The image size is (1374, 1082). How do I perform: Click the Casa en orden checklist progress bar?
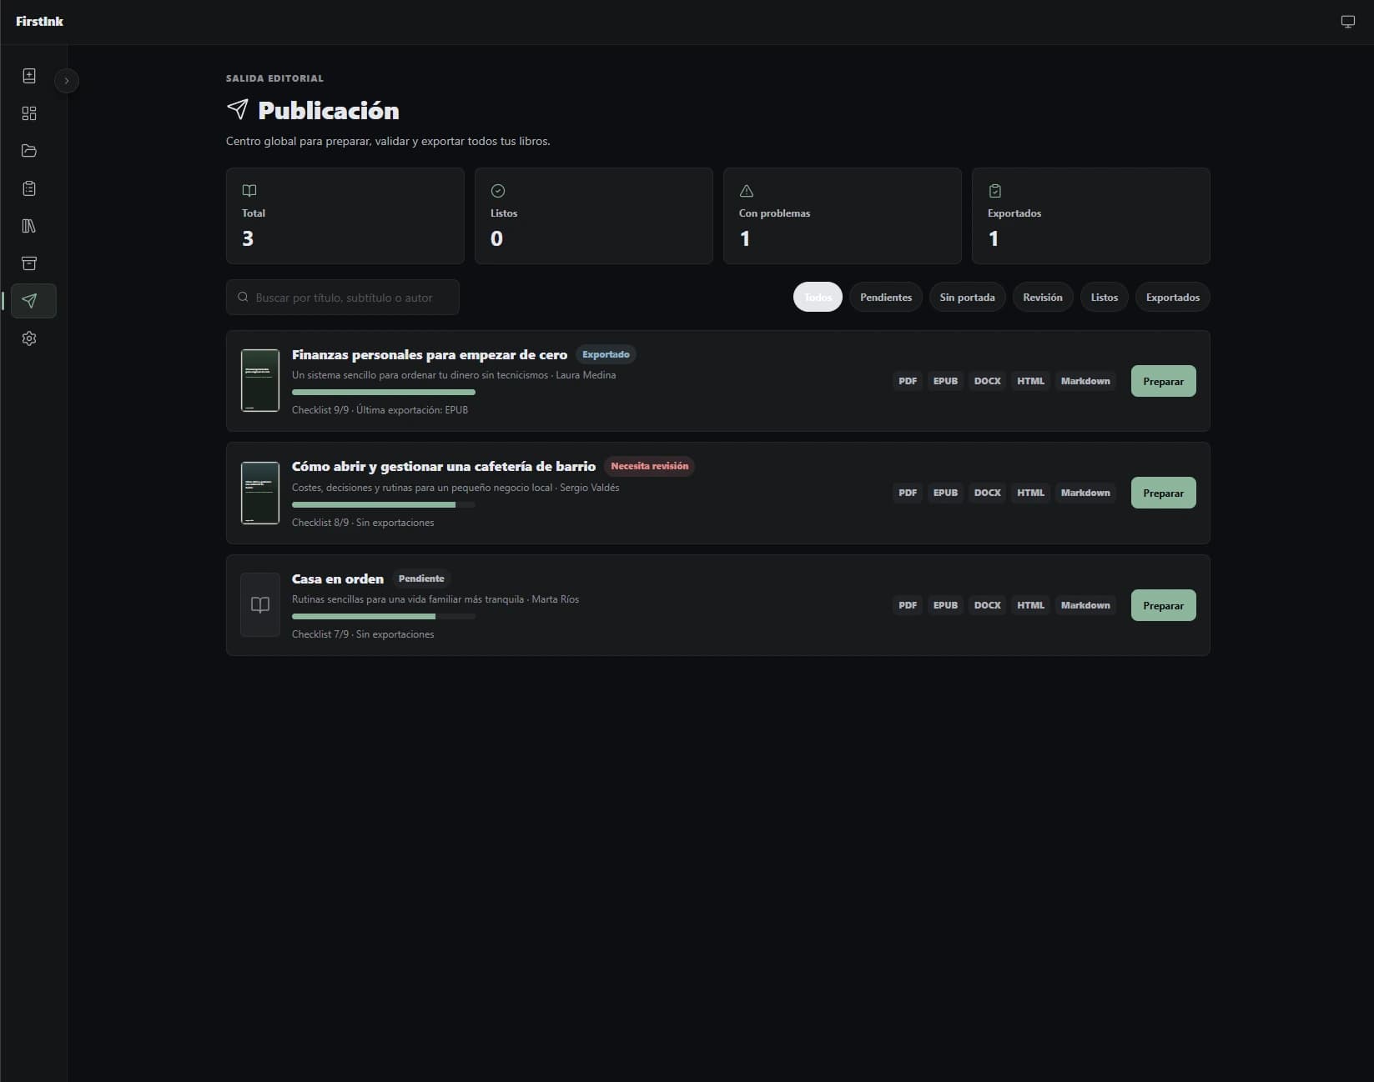384,617
